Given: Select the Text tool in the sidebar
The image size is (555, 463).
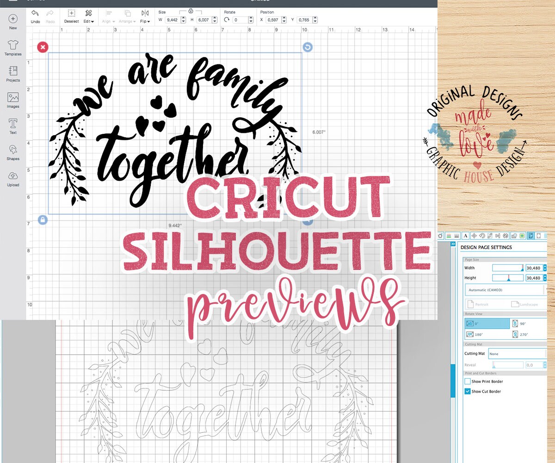Looking at the screenshot, I should click(12, 126).
